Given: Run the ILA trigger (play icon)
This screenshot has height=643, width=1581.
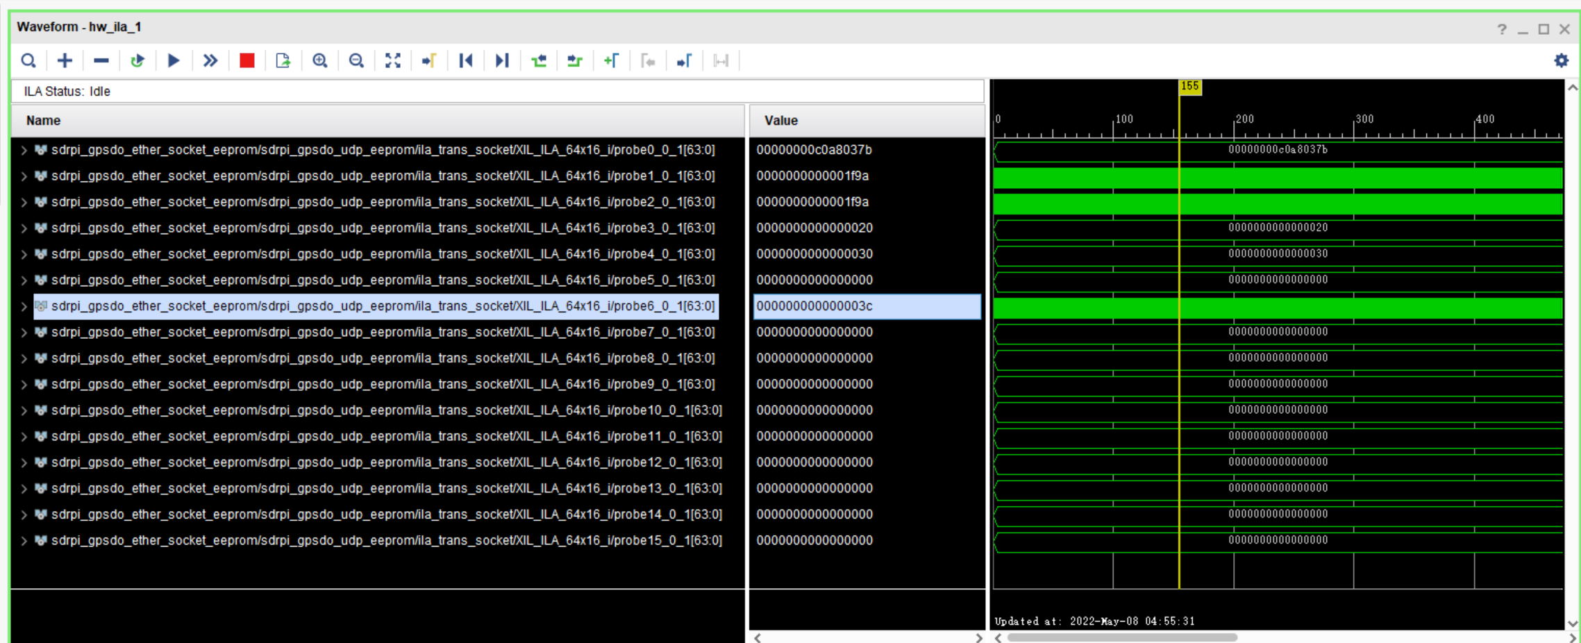Looking at the screenshot, I should point(173,60).
